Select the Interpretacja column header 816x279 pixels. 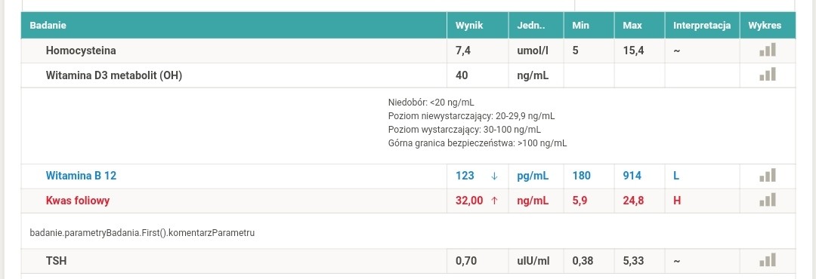pos(702,25)
